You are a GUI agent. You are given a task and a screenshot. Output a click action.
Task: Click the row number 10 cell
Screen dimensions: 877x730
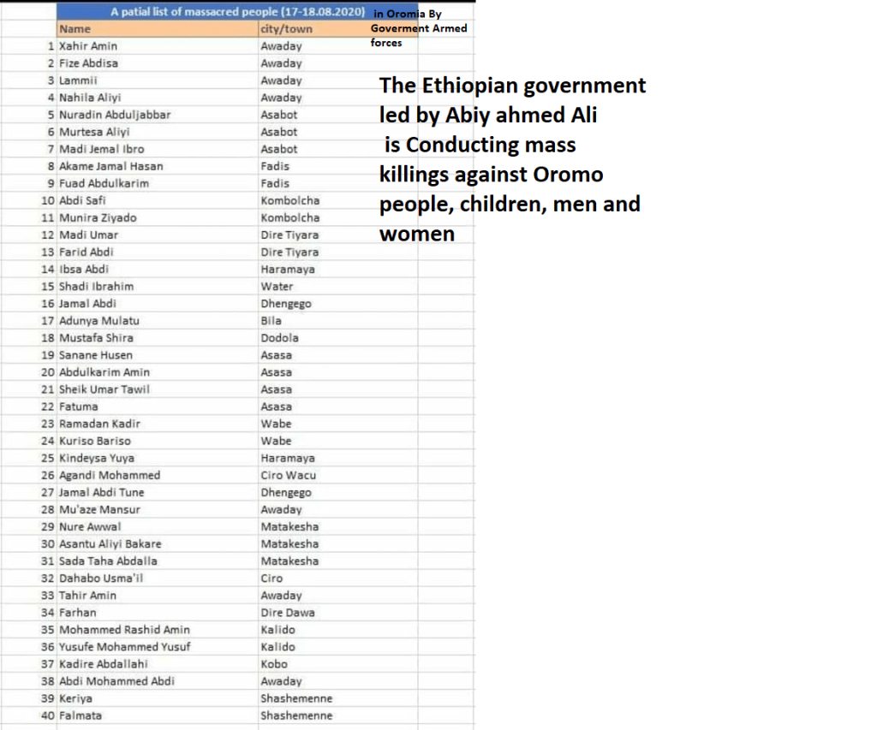point(48,200)
